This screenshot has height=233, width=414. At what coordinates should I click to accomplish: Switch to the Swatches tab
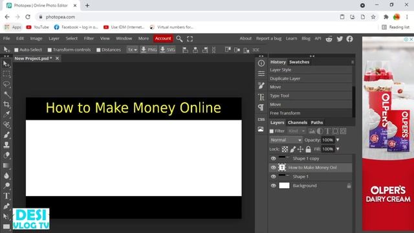299,62
